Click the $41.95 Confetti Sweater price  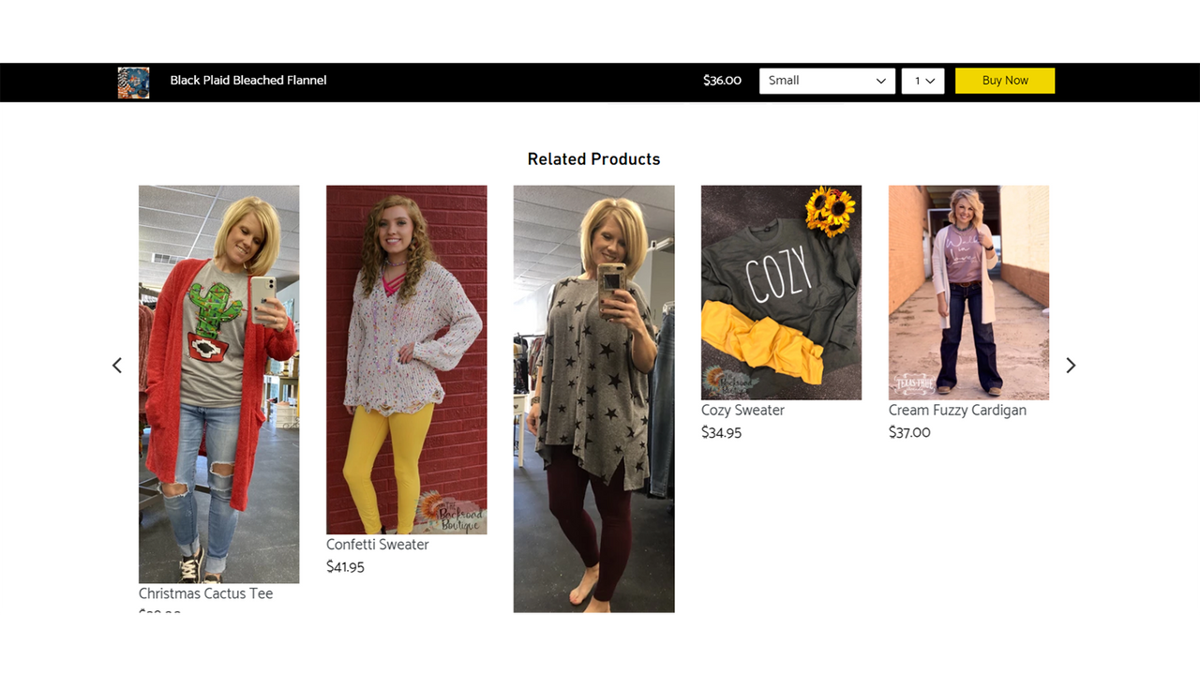[x=346, y=567]
